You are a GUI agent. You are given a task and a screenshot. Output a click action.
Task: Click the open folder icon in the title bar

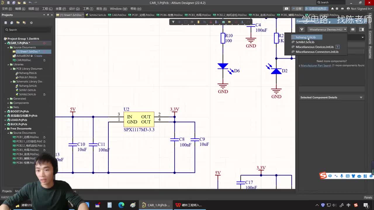coord(20,3)
